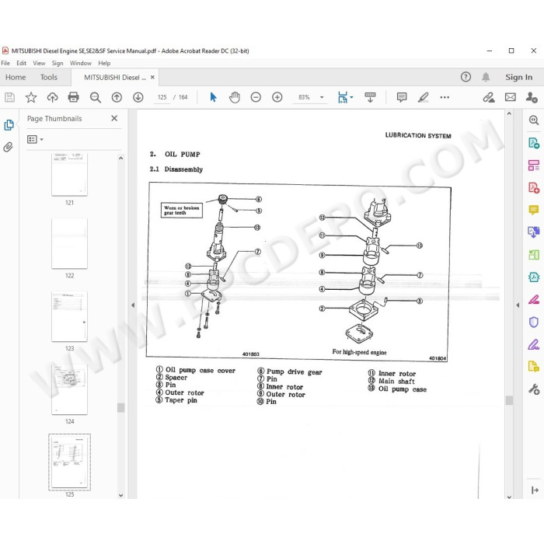The height and width of the screenshot is (544, 544).
Task: Open thumbnail options dropdown menu
Action: [35, 139]
